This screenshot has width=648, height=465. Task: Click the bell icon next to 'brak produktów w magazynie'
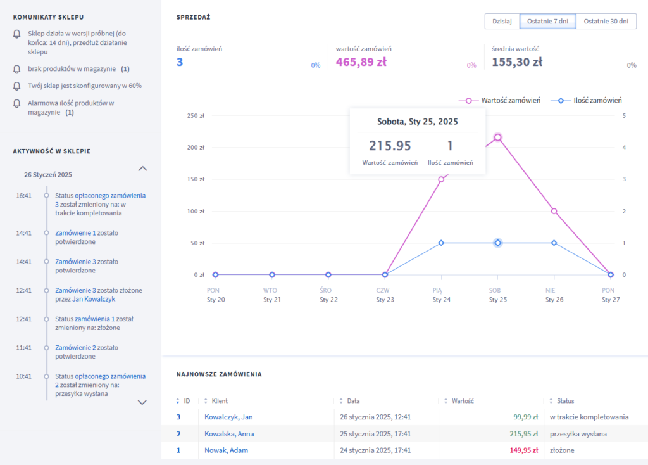click(x=17, y=69)
